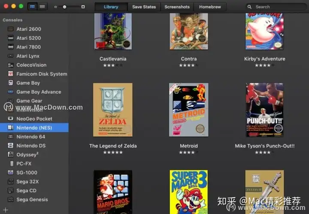Open the Super Mario Bros. 3 cover
This screenshot has width=309, height=214.
click(188, 192)
